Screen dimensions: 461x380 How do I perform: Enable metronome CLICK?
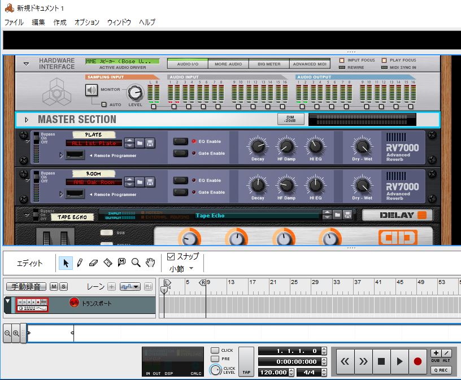pos(215,350)
